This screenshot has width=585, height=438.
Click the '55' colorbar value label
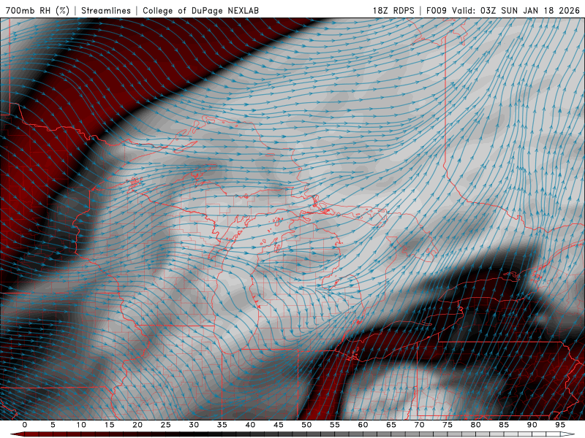point(335,425)
